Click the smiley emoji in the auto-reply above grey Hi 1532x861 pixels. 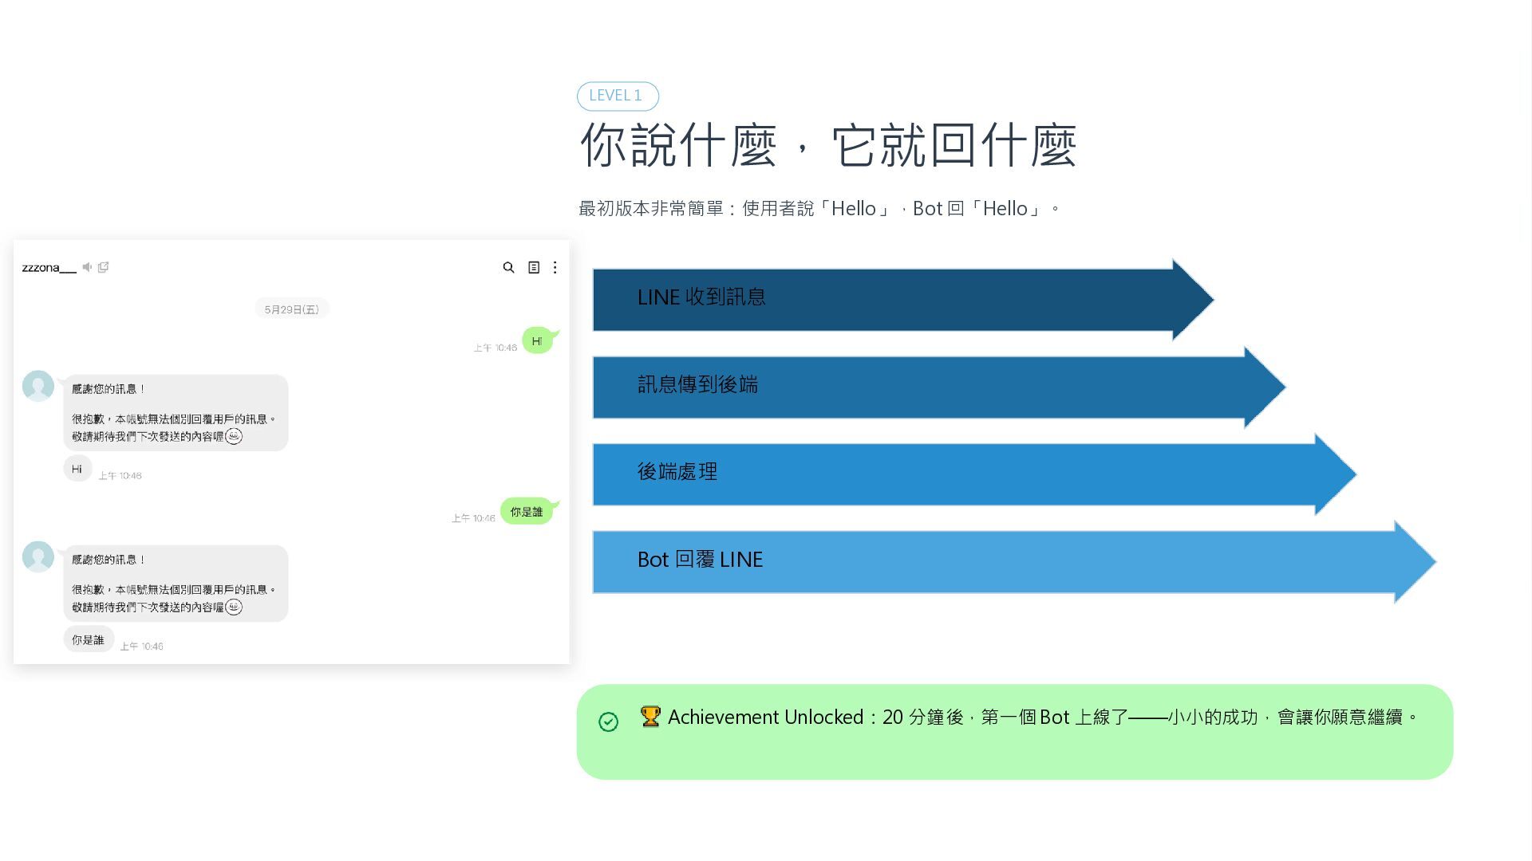[x=234, y=436]
